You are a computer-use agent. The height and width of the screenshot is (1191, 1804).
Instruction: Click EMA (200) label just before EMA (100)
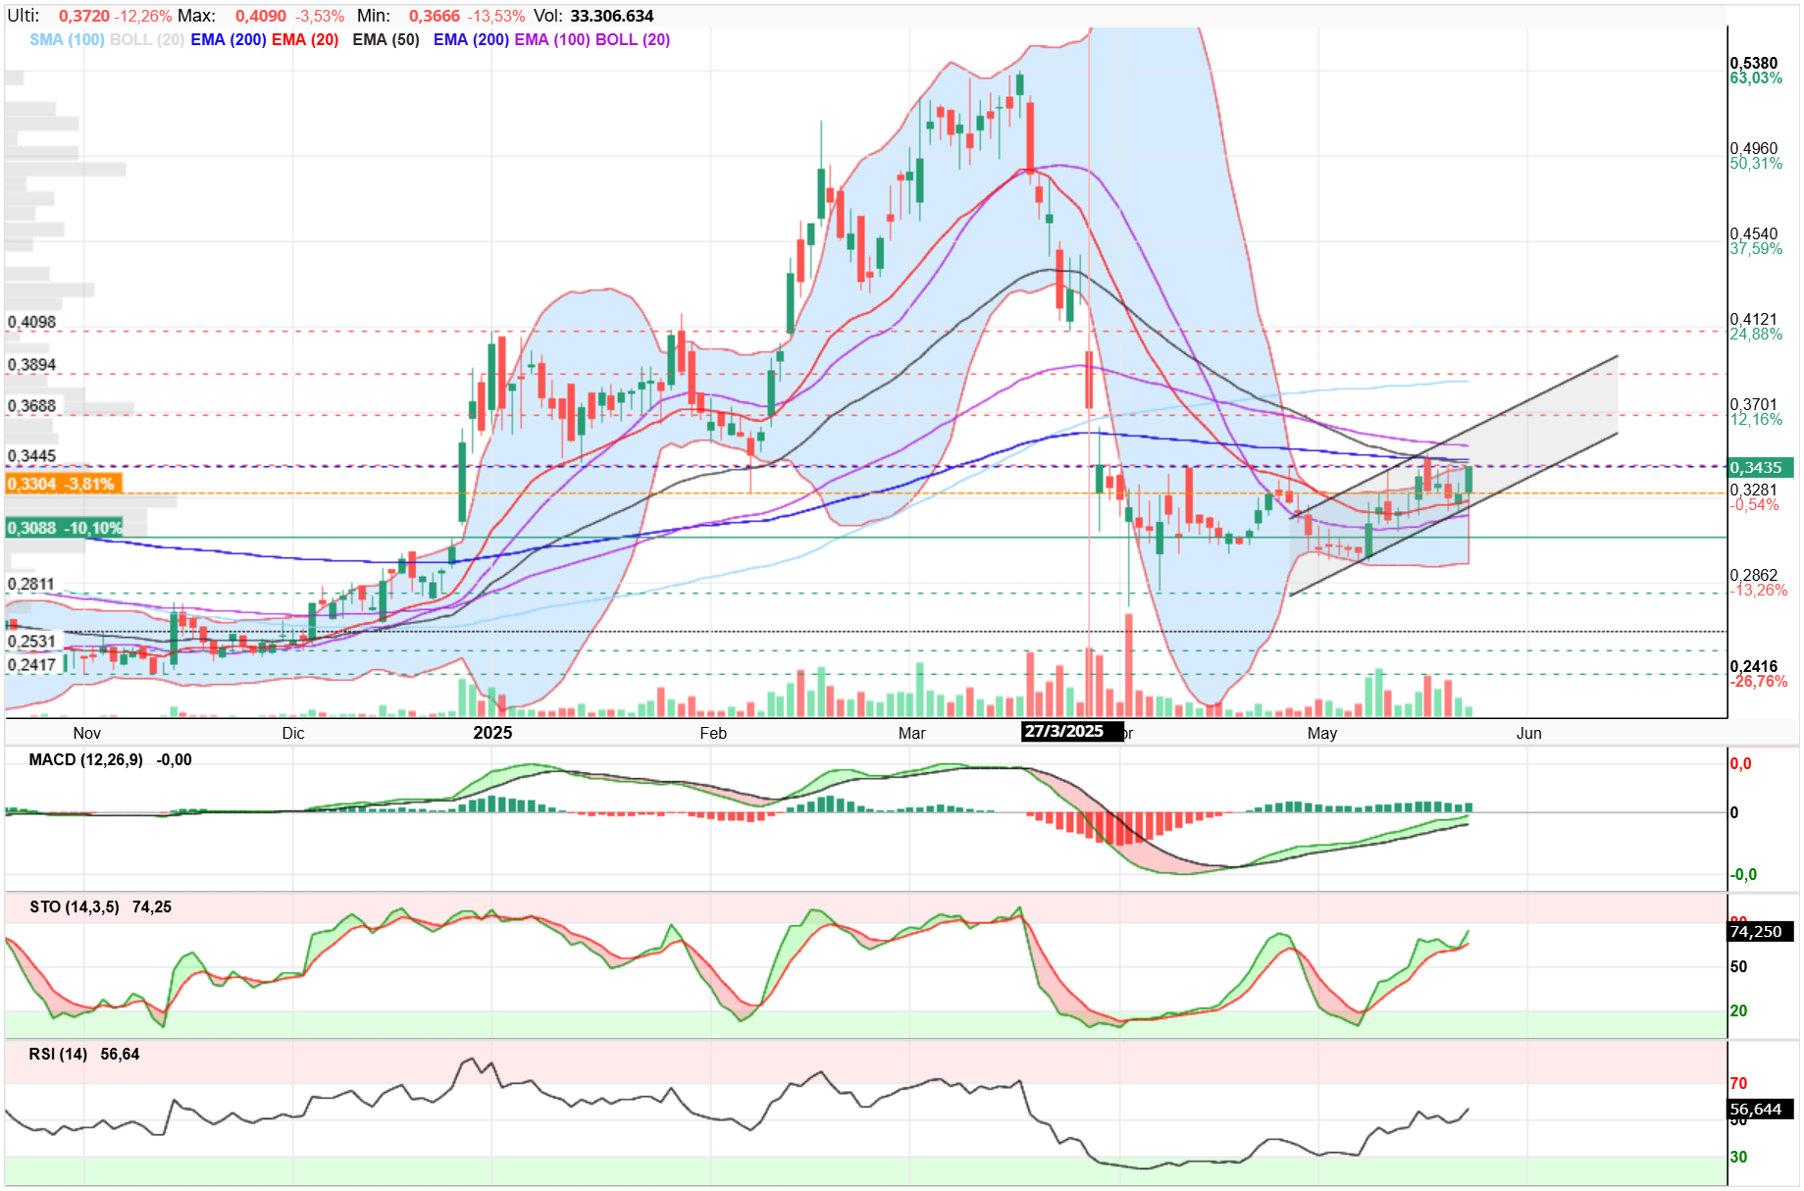coord(471,39)
